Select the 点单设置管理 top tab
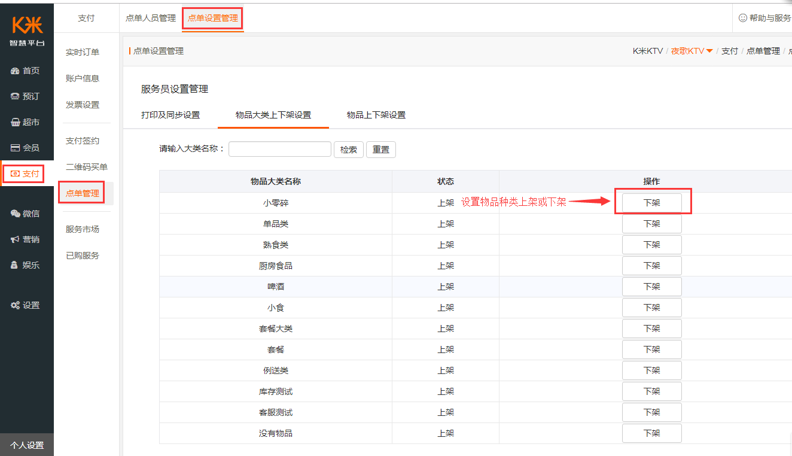 (213, 18)
